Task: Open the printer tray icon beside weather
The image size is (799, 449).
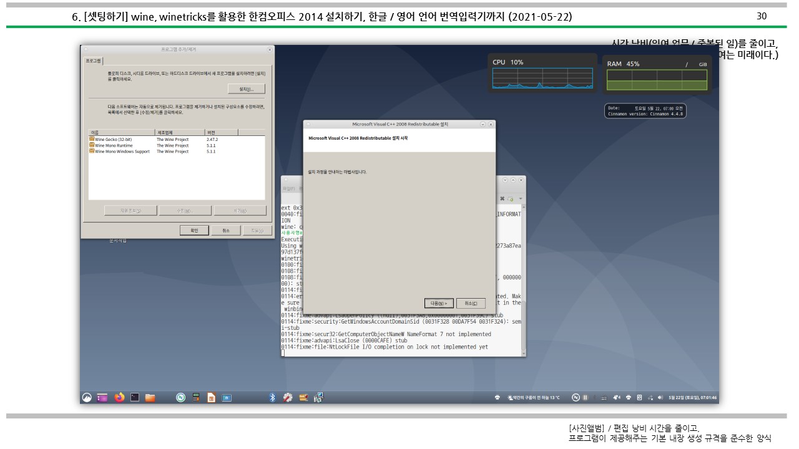Action: [x=498, y=397]
